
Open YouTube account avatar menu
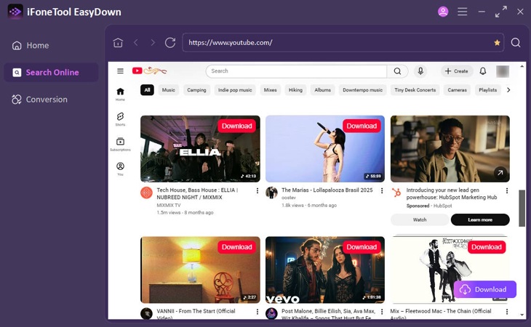tap(503, 71)
